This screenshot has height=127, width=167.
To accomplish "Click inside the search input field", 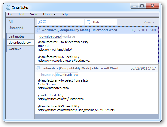I will (65, 22).
